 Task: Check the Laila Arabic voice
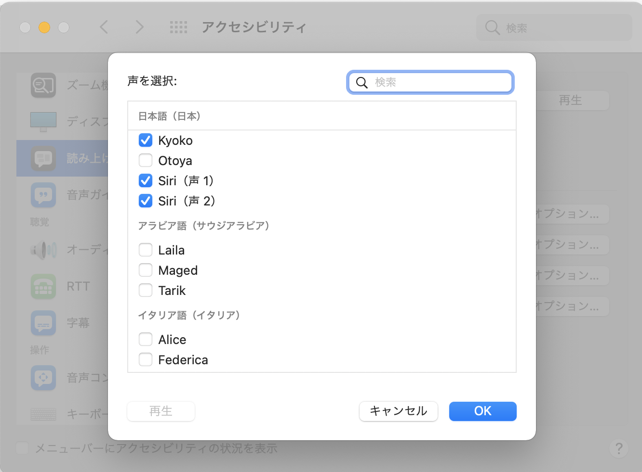click(146, 250)
